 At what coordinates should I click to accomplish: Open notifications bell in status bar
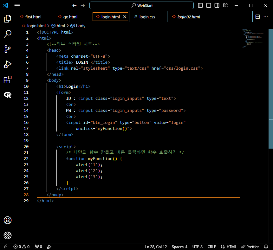(x=266, y=247)
